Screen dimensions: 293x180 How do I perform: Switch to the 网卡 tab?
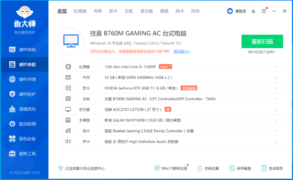[x=180, y=11]
